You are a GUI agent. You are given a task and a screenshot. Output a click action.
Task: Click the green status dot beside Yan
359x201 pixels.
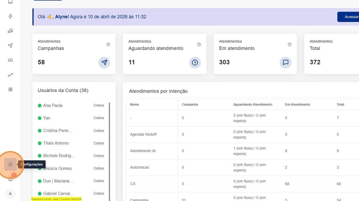click(40, 118)
